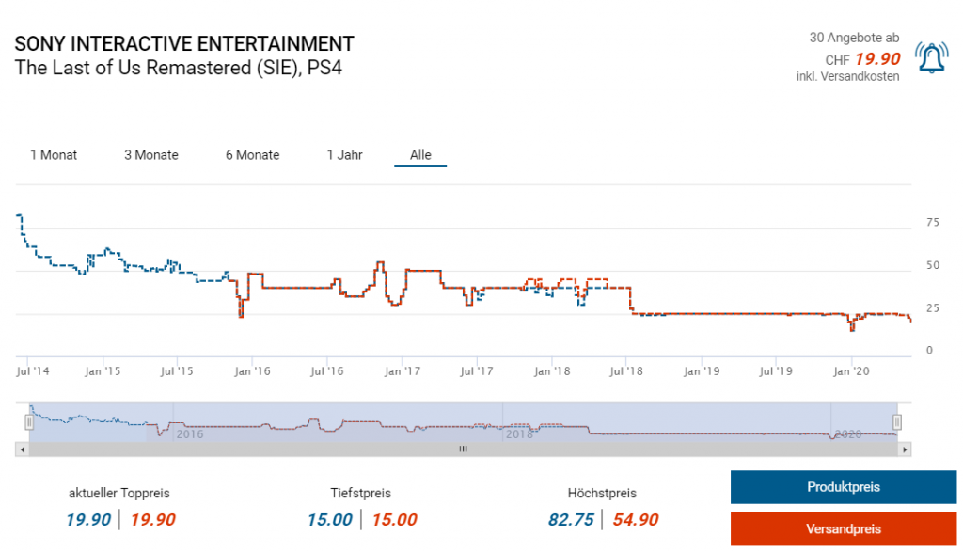Click the 2018 marker in the navigator

click(520, 434)
